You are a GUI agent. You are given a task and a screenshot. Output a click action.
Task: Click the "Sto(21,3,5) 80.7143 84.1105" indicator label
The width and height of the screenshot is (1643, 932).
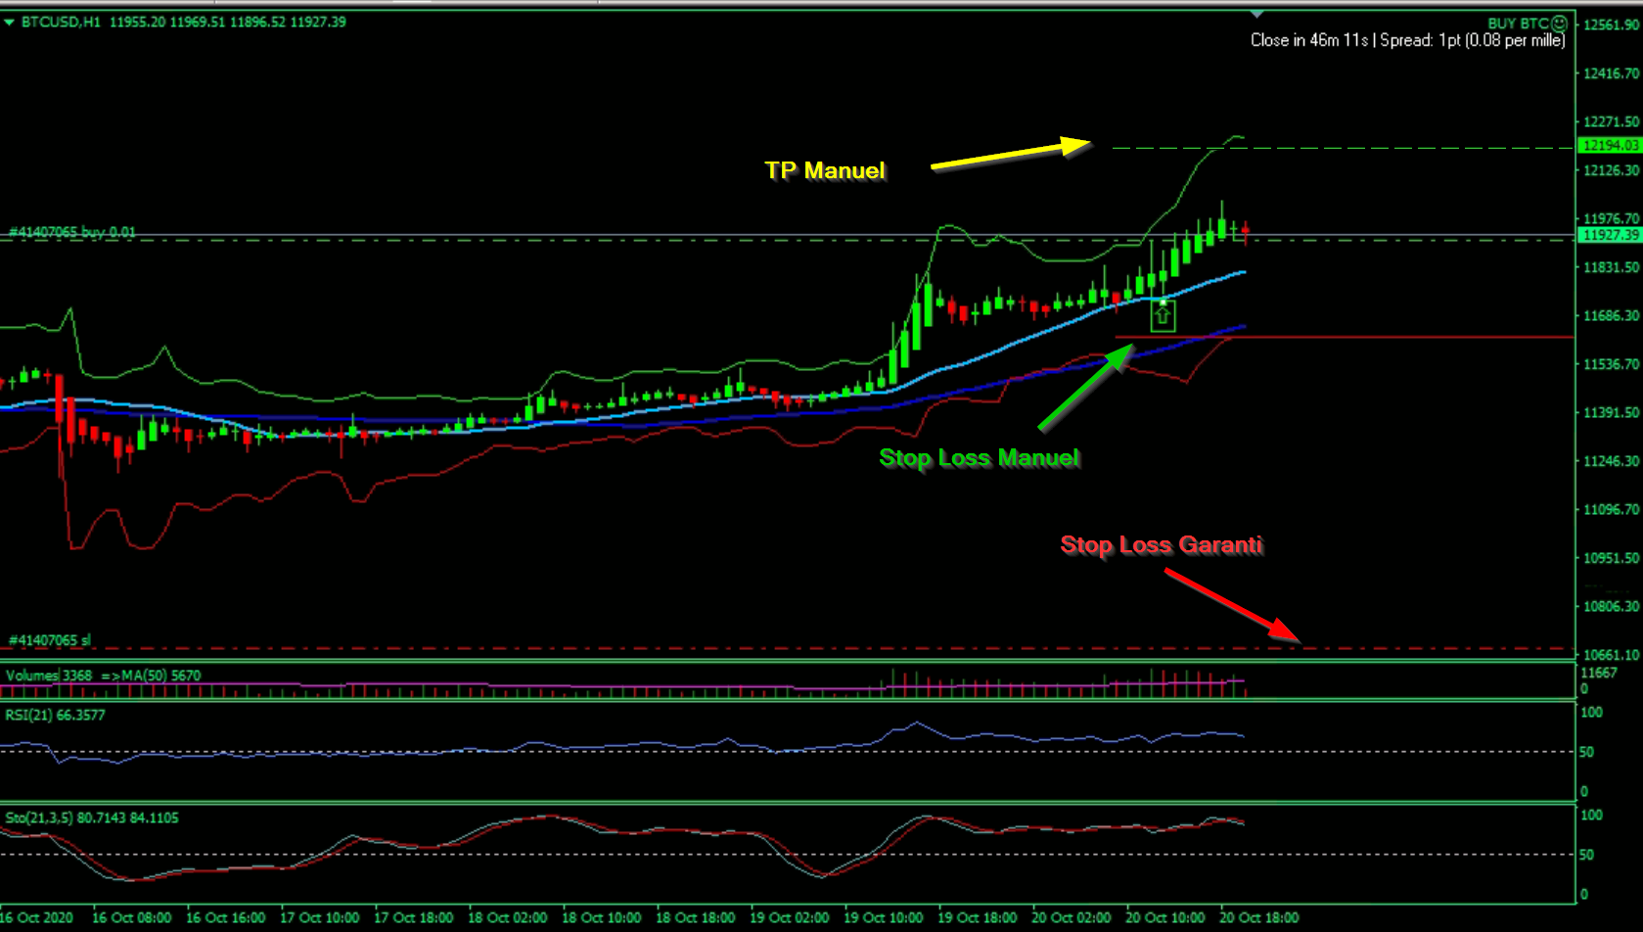[x=92, y=818]
